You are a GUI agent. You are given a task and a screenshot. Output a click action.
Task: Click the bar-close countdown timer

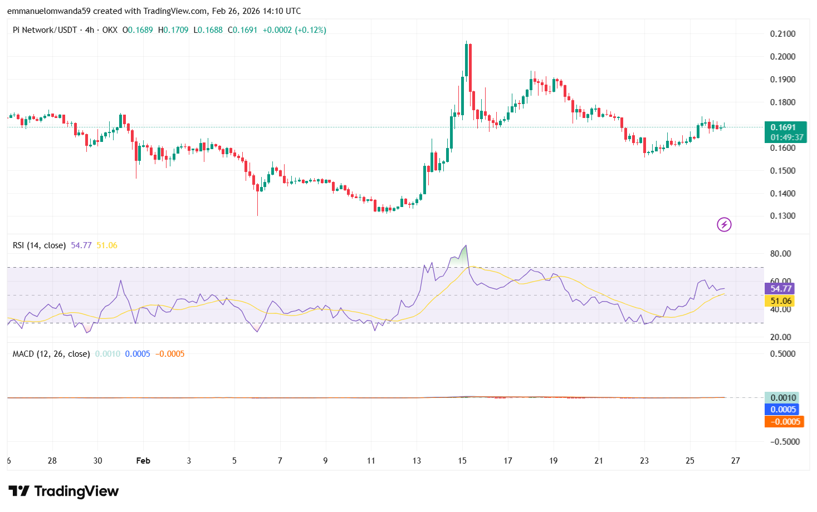785,136
